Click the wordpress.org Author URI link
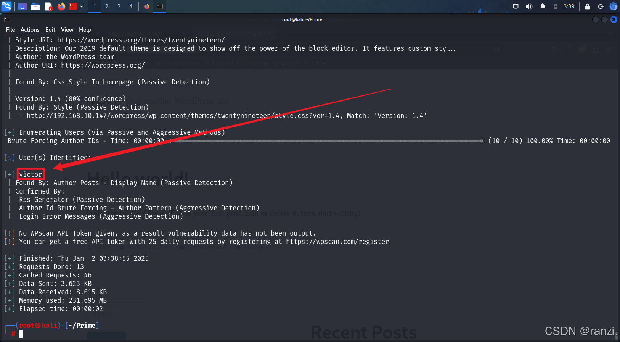This screenshot has height=342, width=620. (103, 65)
